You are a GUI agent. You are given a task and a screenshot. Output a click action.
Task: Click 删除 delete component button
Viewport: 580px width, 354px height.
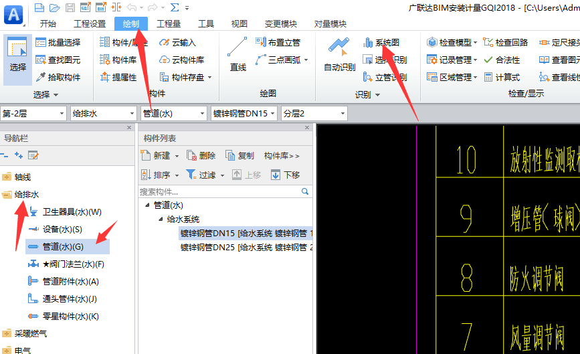[201, 156]
